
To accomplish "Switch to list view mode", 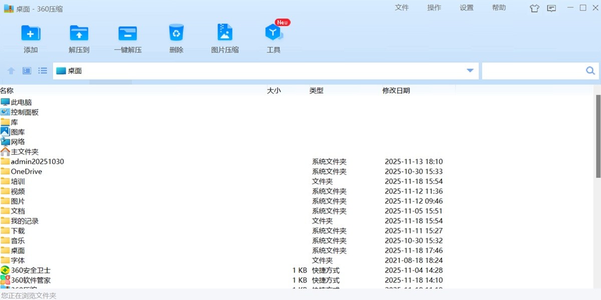I will pyautogui.click(x=43, y=70).
